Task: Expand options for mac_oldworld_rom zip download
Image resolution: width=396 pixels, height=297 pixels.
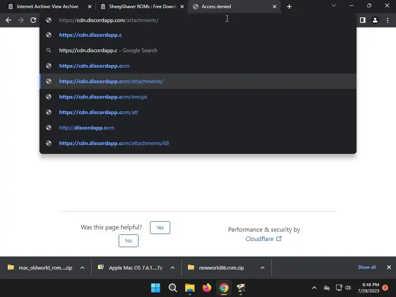Action: point(82,268)
